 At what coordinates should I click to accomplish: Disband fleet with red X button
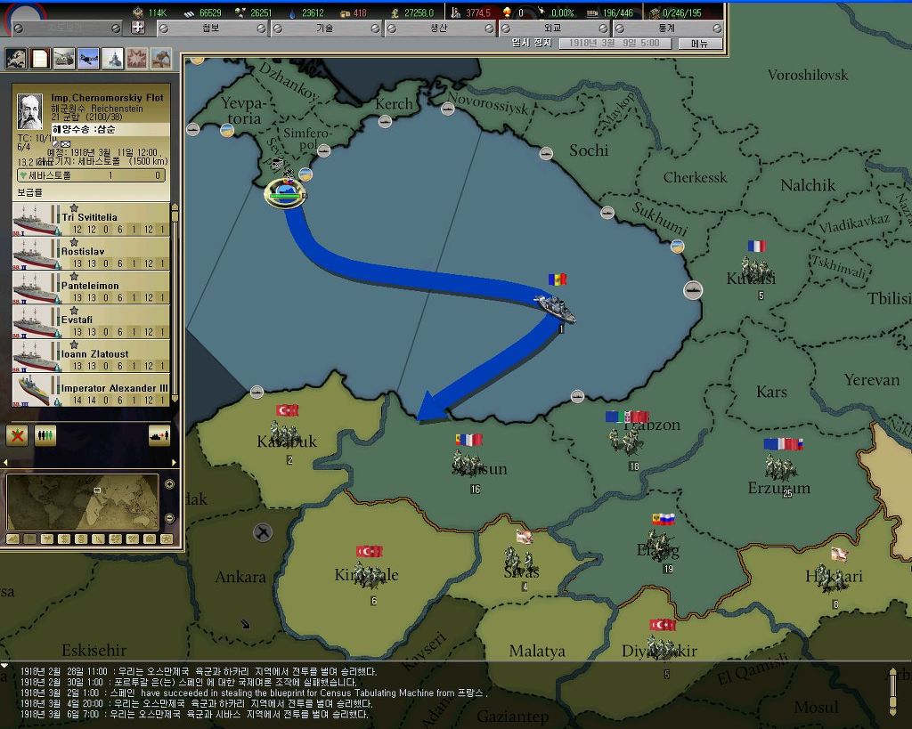click(17, 435)
